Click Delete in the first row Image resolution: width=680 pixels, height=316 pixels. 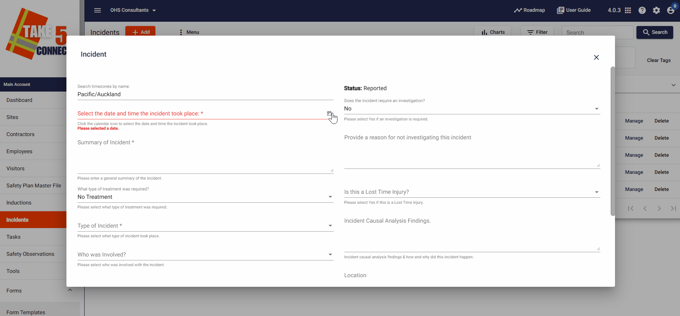pos(661,121)
